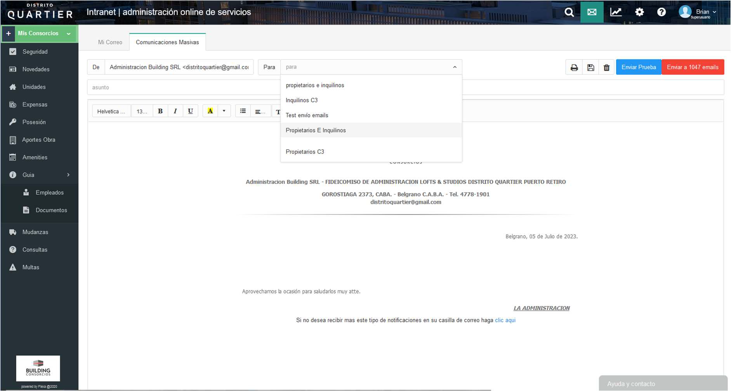Click the Enviar Prueba button

point(639,67)
